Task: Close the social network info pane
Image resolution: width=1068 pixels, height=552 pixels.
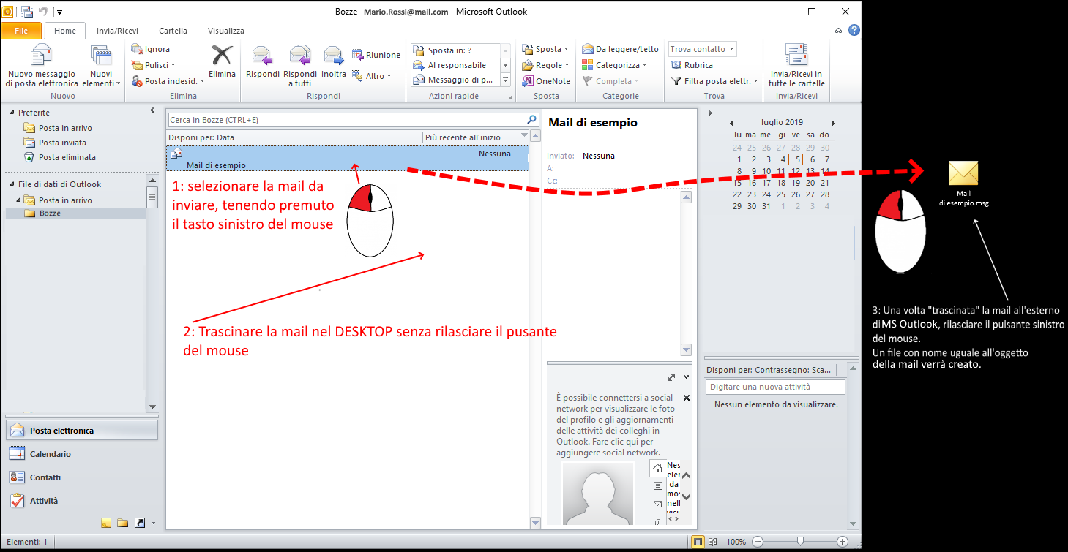Action: (687, 398)
